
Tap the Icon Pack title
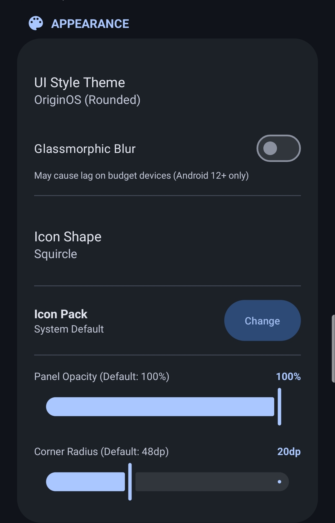[x=61, y=314]
